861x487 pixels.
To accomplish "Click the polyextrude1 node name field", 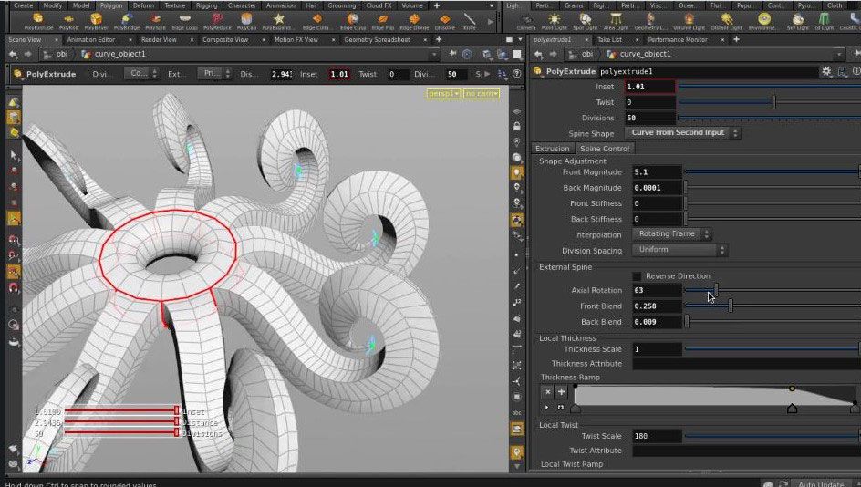I will pyautogui.click(x=708, y=71).
